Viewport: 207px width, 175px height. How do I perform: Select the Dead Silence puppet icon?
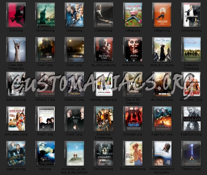tap(133, 50)
